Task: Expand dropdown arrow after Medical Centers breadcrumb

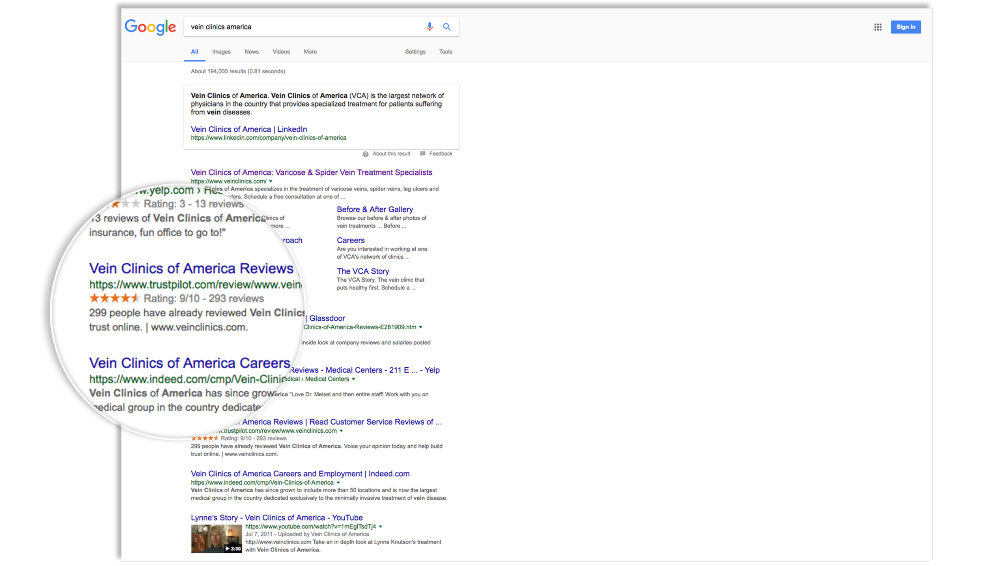Action: coord(353,379)
